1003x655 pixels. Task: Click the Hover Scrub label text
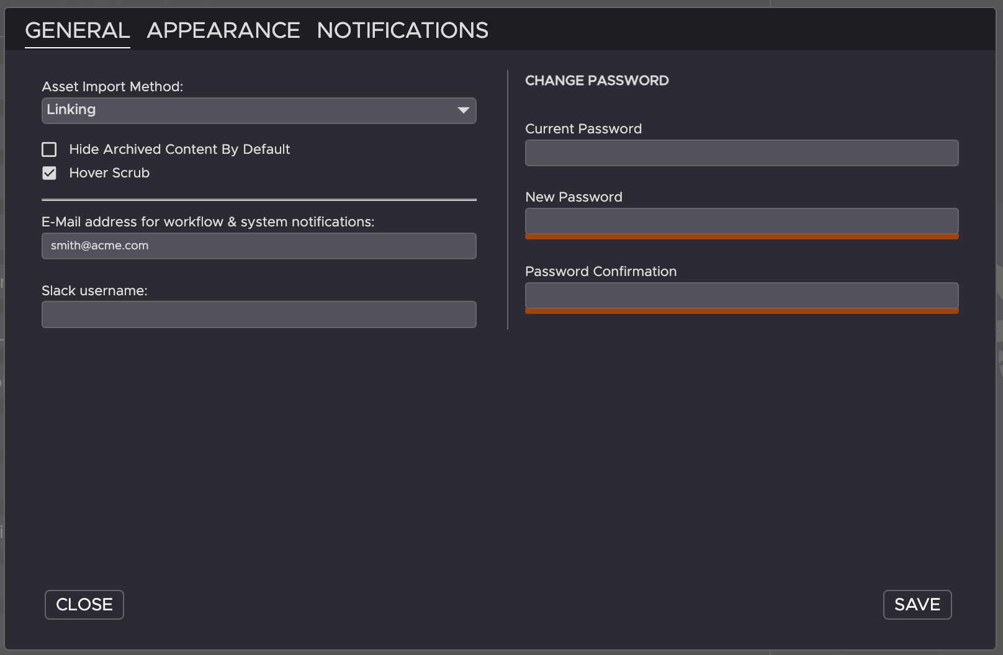coord(109,173)
